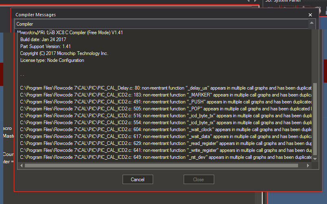The height and width of the screenshot is (204, 327).
Task: Select the '_POP' line 505 warning
Action: (166, 109)
